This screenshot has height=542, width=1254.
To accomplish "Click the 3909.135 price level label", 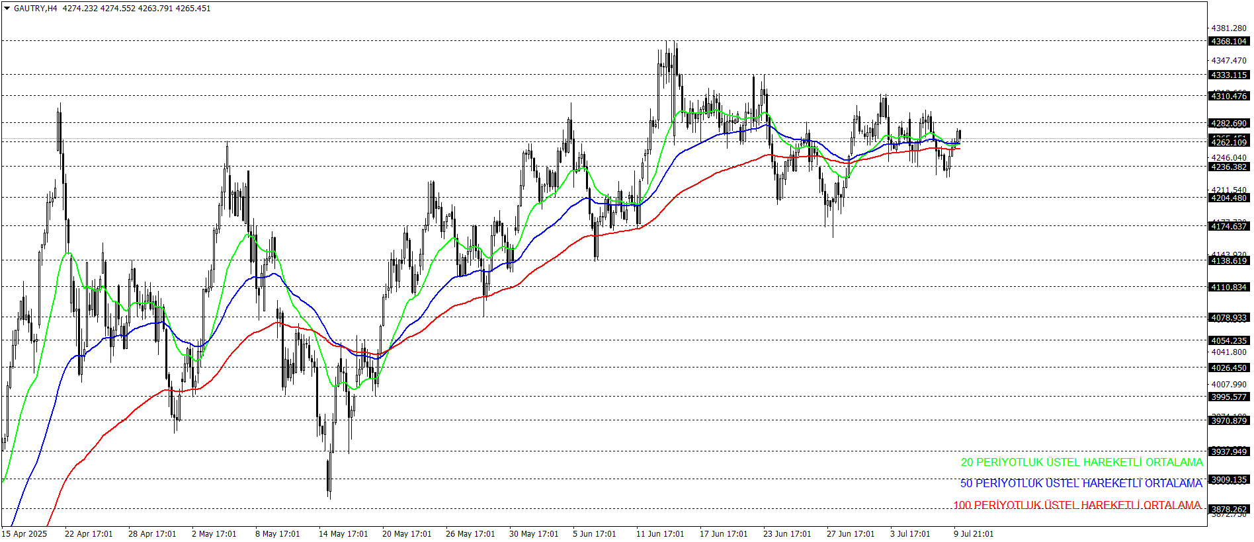I will click(x=1229, y=479).
